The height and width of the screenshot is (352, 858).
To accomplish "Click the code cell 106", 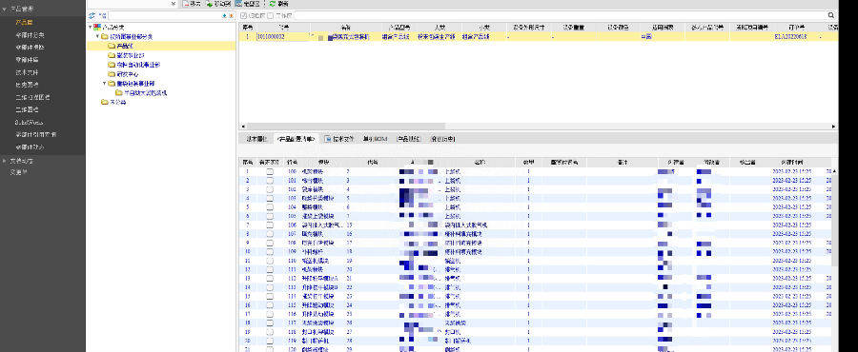I will point(293,225).
